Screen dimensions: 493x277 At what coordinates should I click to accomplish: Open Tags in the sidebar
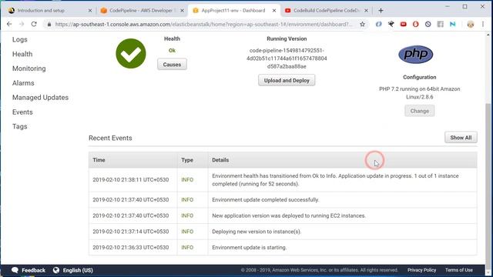[19, 126]
